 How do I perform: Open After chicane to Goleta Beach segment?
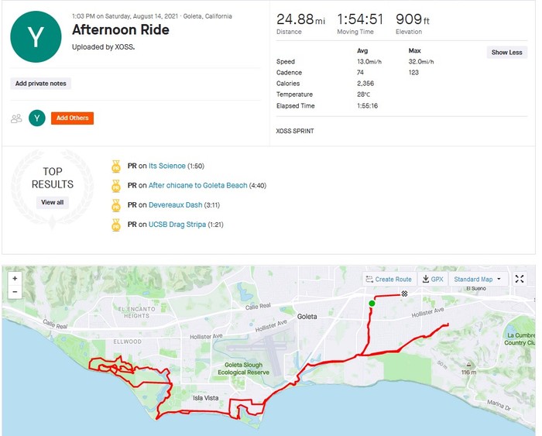197,185
